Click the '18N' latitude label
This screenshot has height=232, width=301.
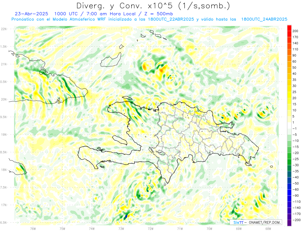(x=4, y=170)
